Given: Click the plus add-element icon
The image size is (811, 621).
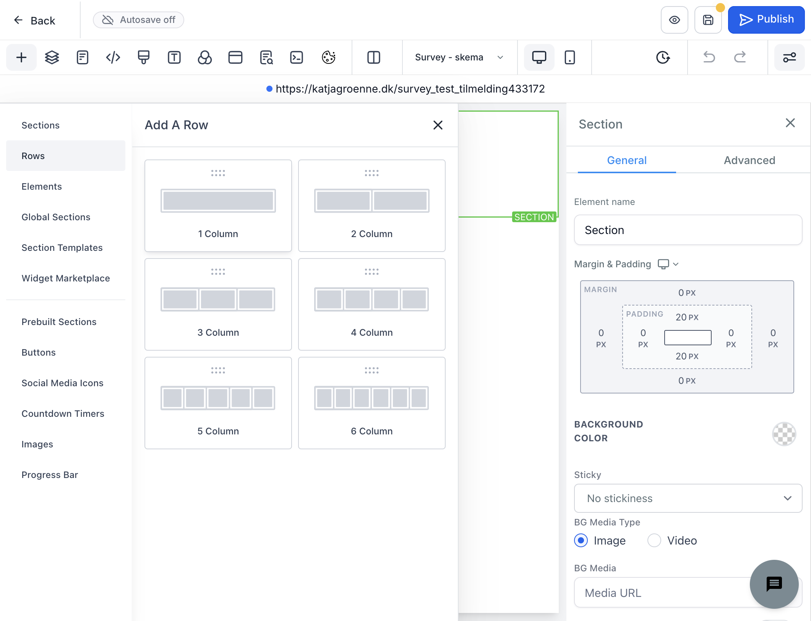Looking at the screenshot, I should coord(21,57).
